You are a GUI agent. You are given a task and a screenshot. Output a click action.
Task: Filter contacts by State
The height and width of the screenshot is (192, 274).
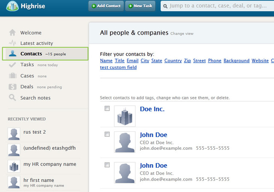[x=157, y=61]
